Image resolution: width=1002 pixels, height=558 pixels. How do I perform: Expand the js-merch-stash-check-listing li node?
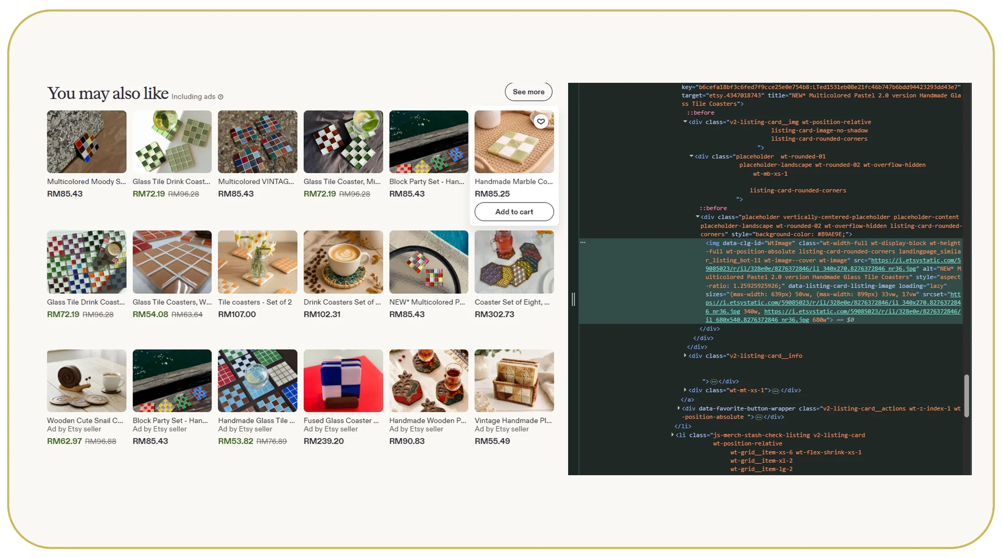[673, 435]
